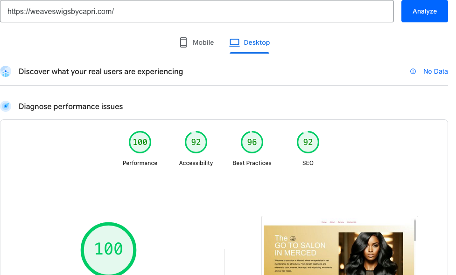This screenshot has width=456, height=275.
Task: Click the Best Practices text label
Action: pos(252,163)
